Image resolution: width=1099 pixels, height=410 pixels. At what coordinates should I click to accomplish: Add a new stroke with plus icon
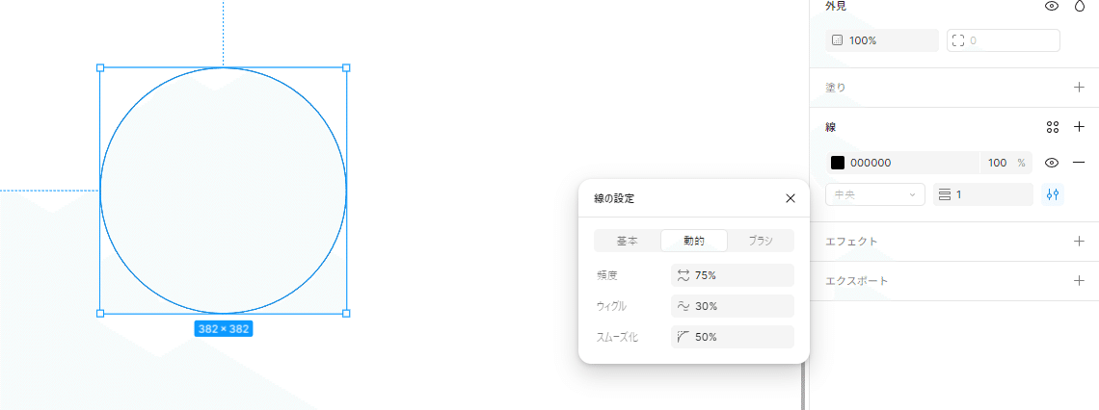[1079, 127]
